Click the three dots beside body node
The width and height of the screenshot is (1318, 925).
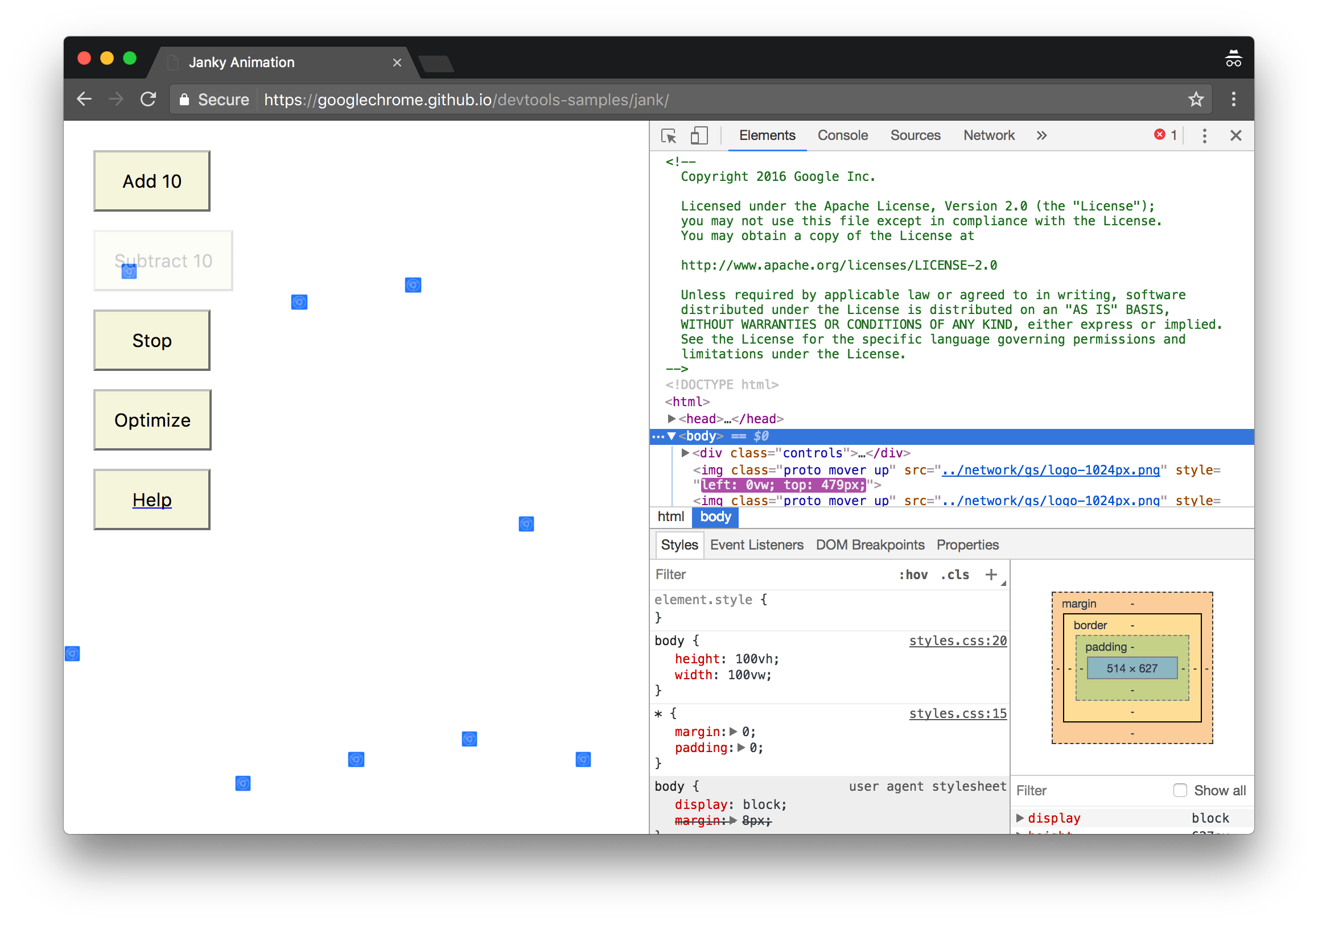click(658, 437)
